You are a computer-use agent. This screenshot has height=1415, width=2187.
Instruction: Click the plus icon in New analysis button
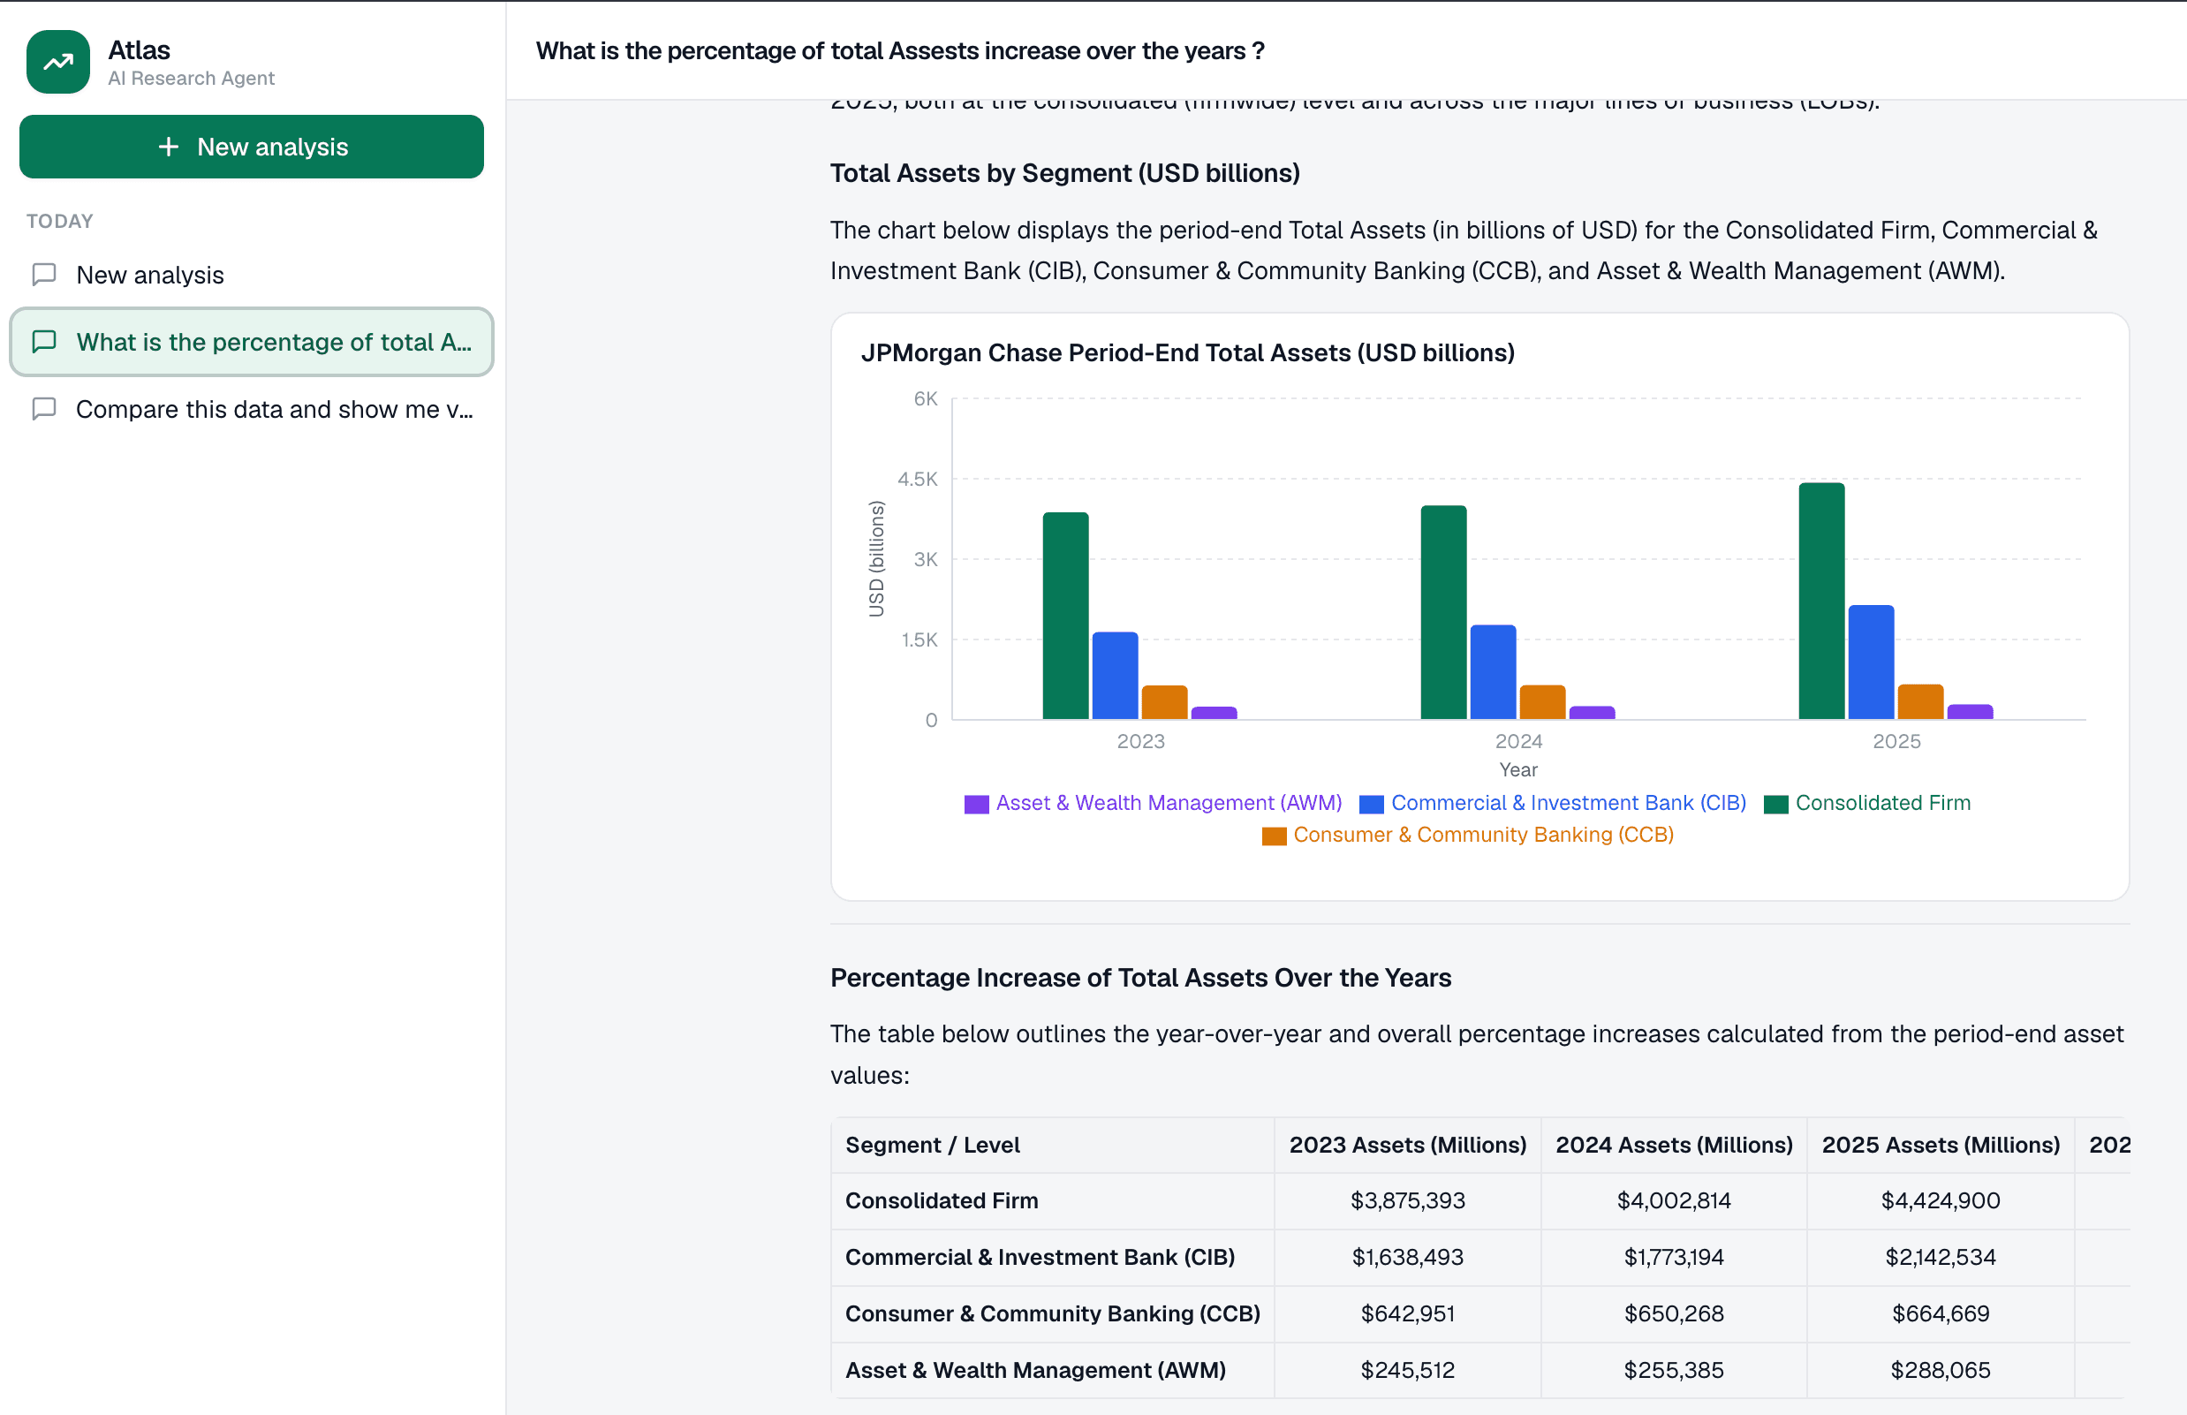point(168,147)
